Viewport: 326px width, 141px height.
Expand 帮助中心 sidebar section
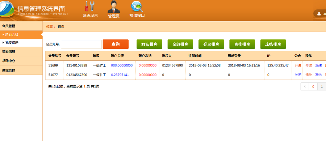point(21,61)
